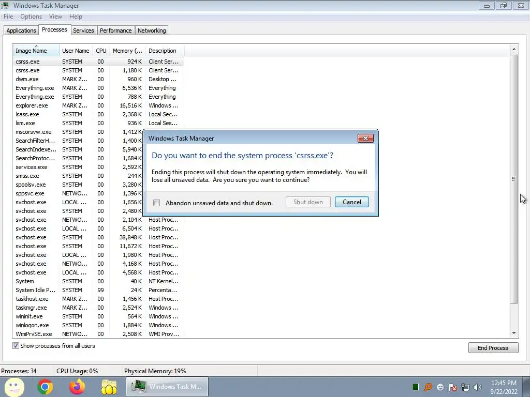This screenshot has width=530, height=397.
Task: Select the services.exe process row
Action: coord(78,167)
